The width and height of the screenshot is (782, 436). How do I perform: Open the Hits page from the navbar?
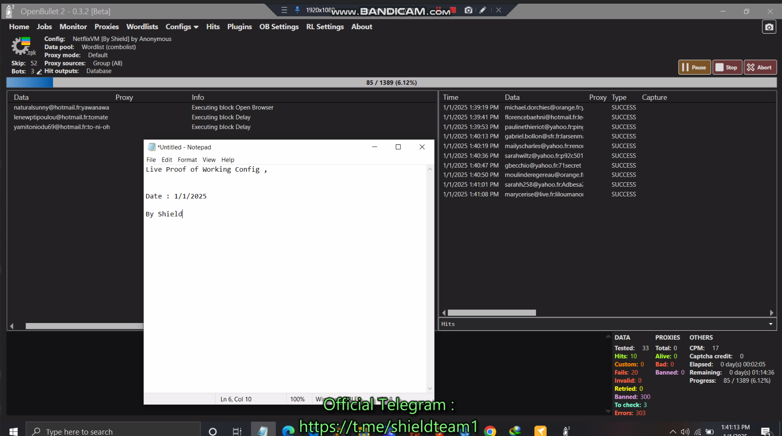[213, 27]
